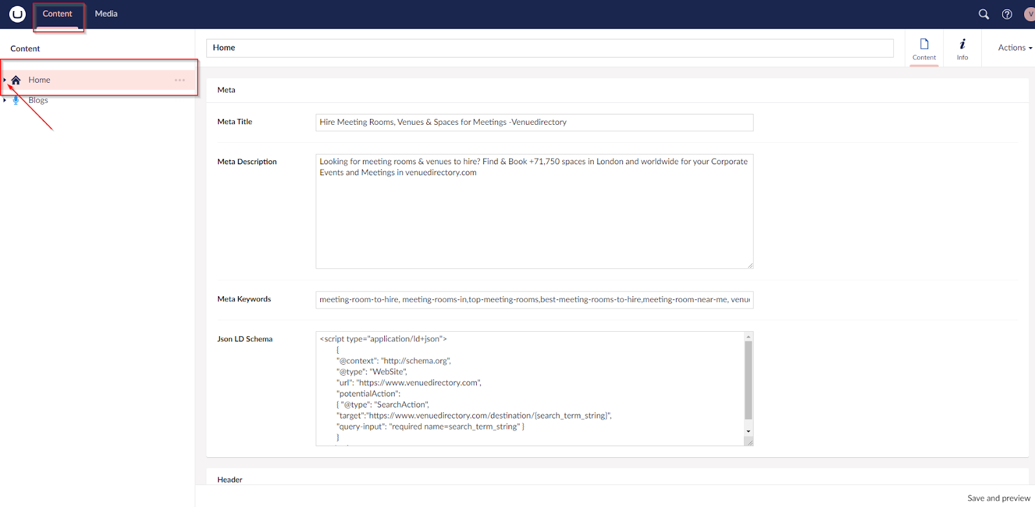Click the Home node name field
This screenshot has width=1035, height=507.
click(x=550, y=48)
